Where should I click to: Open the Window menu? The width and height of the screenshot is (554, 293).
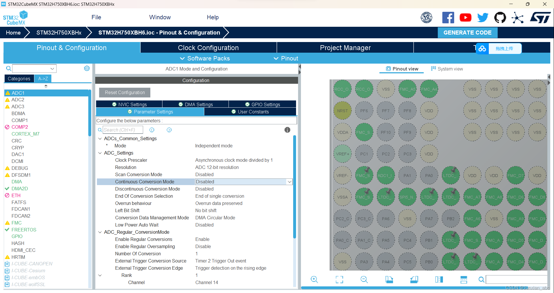click(x=160, y=17)
